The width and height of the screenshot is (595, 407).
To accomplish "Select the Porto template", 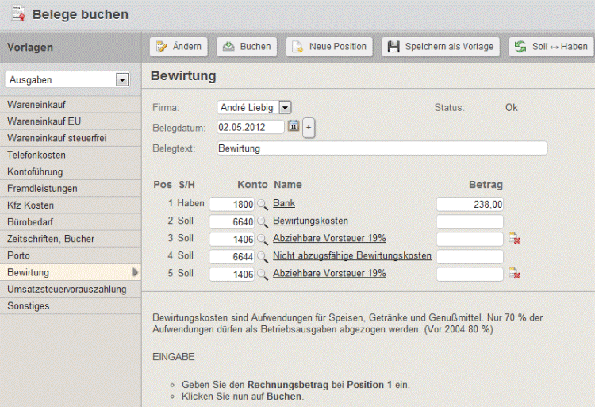I will [x=71, y=255].
